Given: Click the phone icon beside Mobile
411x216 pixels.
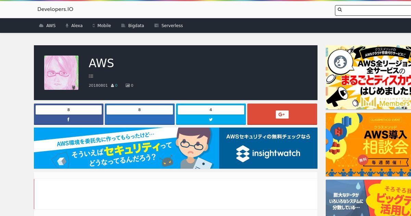Looking at the screenshot, I should (x=94, y=26).
